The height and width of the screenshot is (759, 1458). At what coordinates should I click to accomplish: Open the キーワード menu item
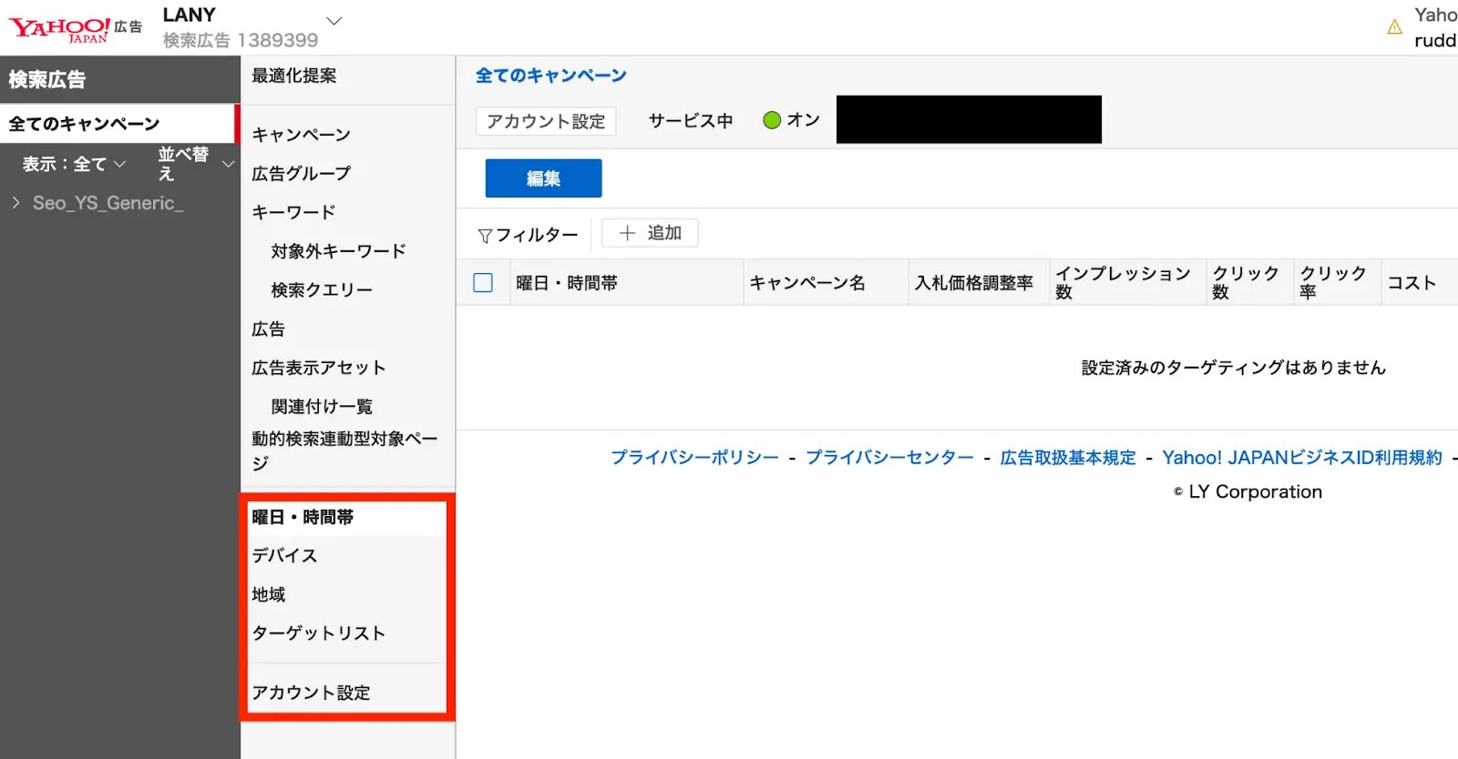pos(293,212)
